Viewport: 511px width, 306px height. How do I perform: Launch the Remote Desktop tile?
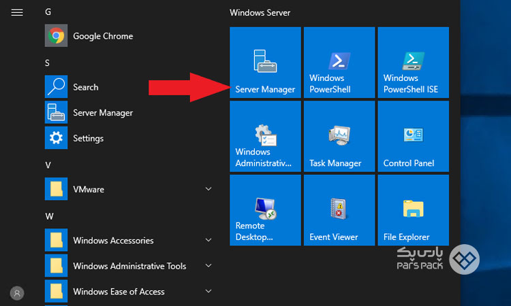click(x=265, y=209)
